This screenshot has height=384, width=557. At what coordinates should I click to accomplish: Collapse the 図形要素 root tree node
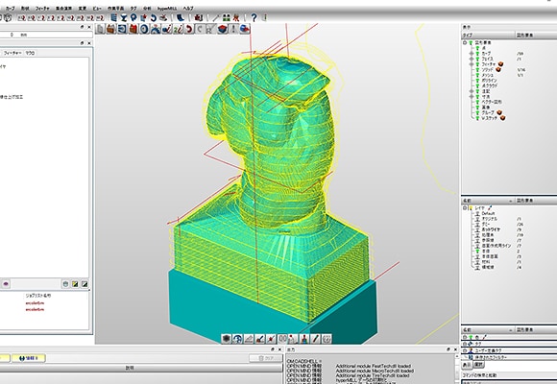point(465,42)
